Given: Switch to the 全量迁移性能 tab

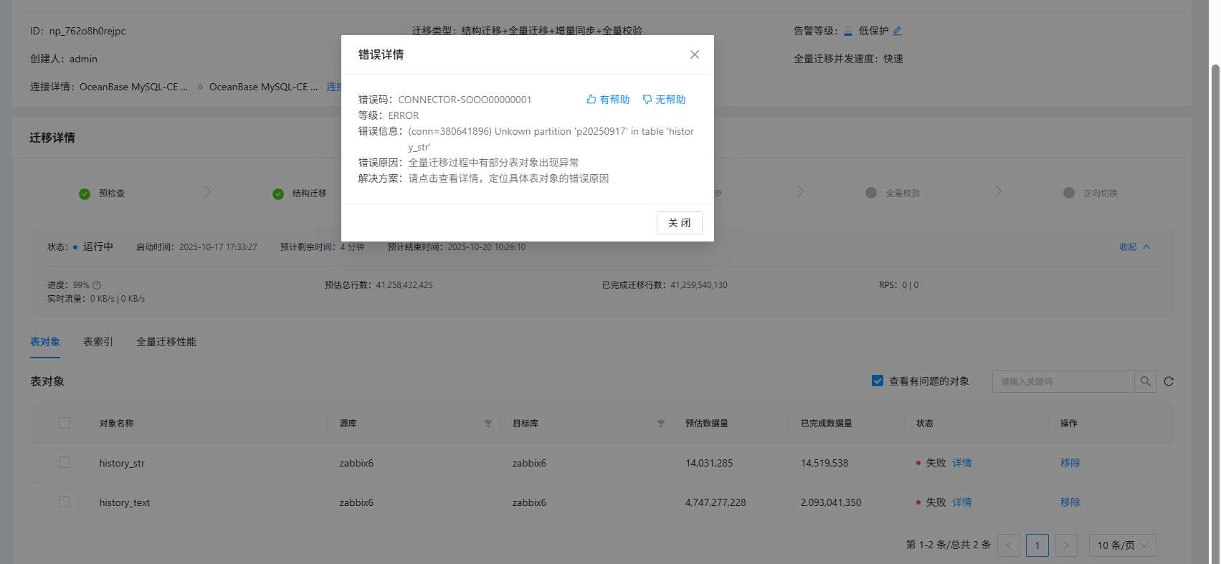Looking at the screenshot, I should click(x=166, y=342).
